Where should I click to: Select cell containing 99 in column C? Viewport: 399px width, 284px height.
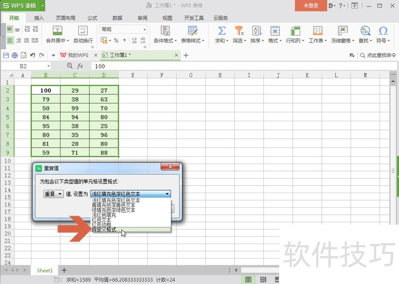click(x=75, y=108)
